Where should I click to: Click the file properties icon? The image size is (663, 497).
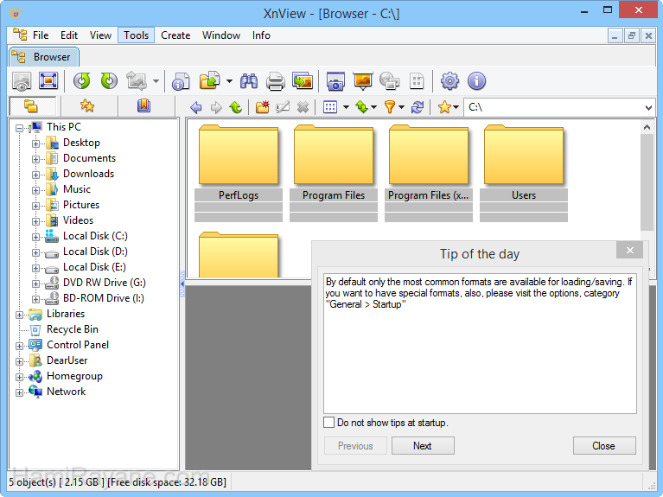[x=181, y=81]
